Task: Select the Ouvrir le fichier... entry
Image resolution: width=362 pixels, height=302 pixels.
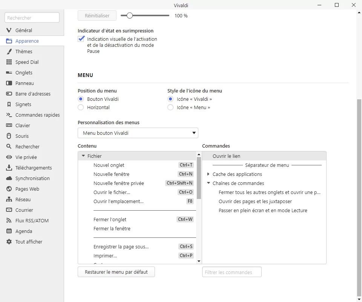Action: coord(137,192)
